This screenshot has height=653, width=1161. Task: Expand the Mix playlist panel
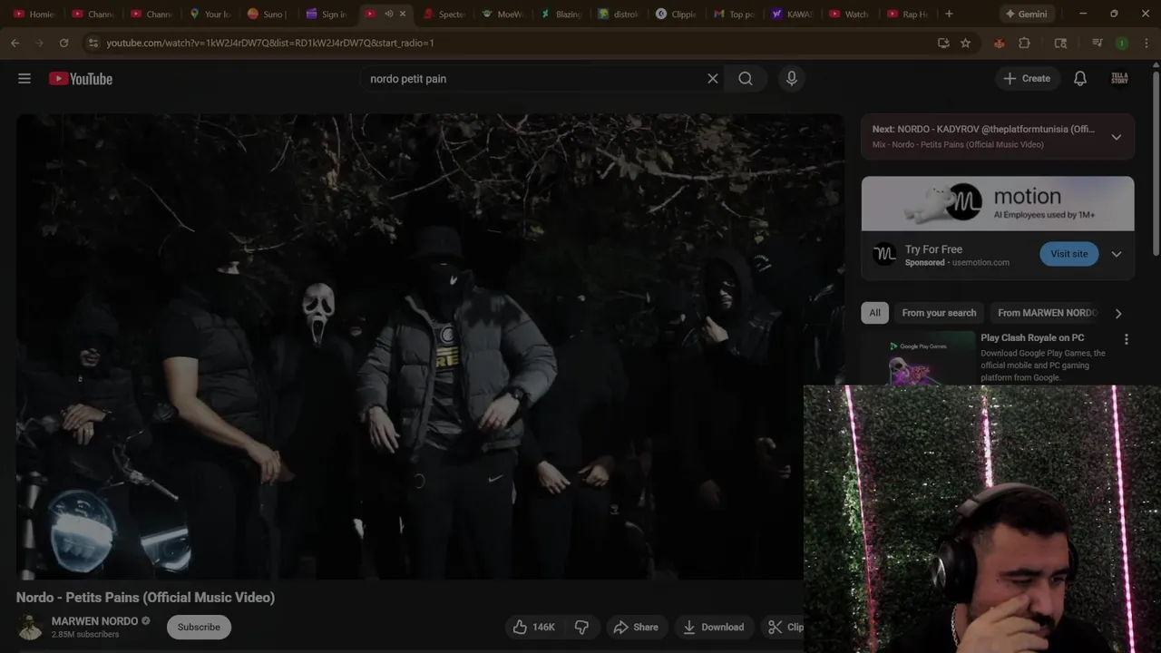click(1117, 137)
